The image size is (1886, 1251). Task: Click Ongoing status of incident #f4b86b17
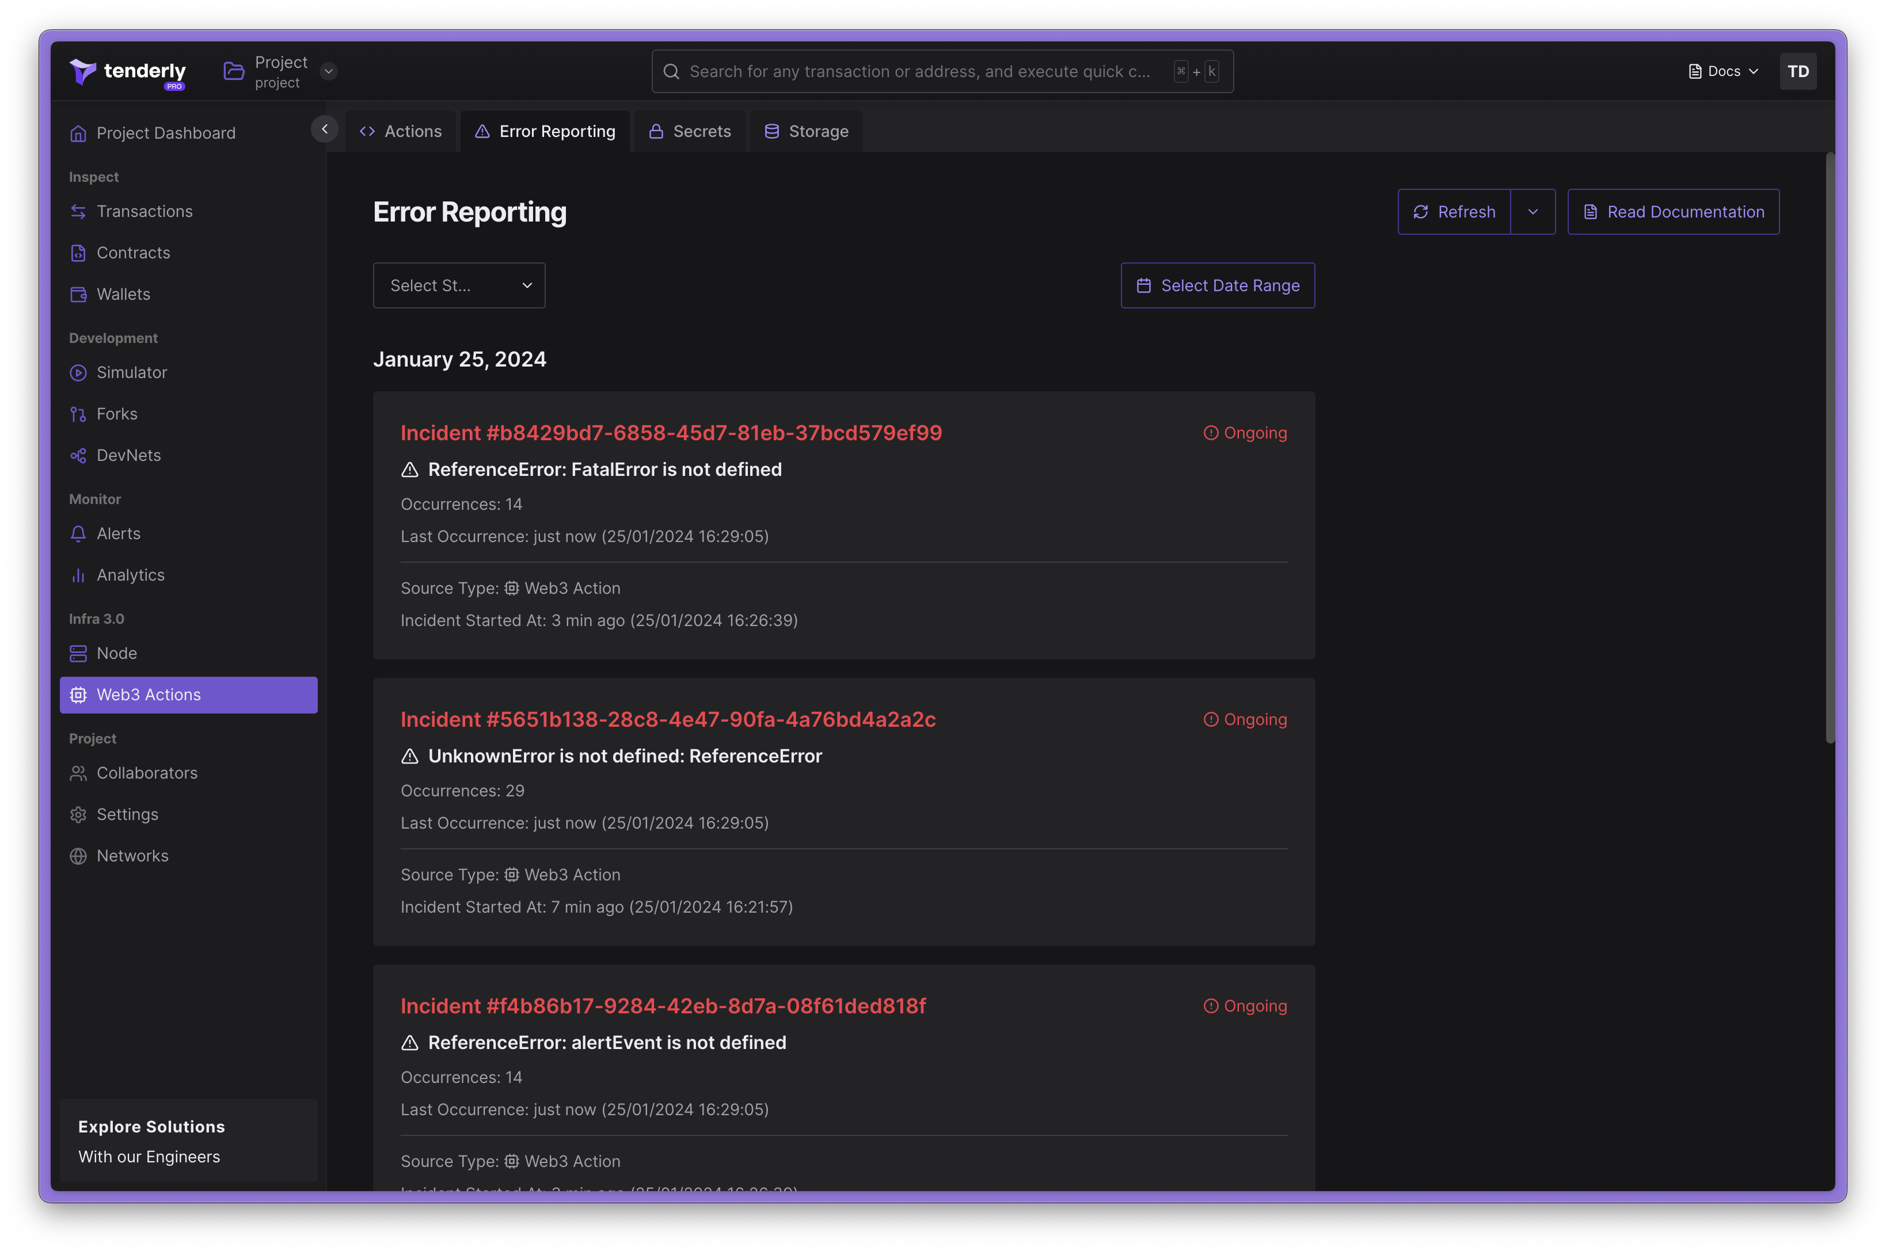tap(1245, 1006)
